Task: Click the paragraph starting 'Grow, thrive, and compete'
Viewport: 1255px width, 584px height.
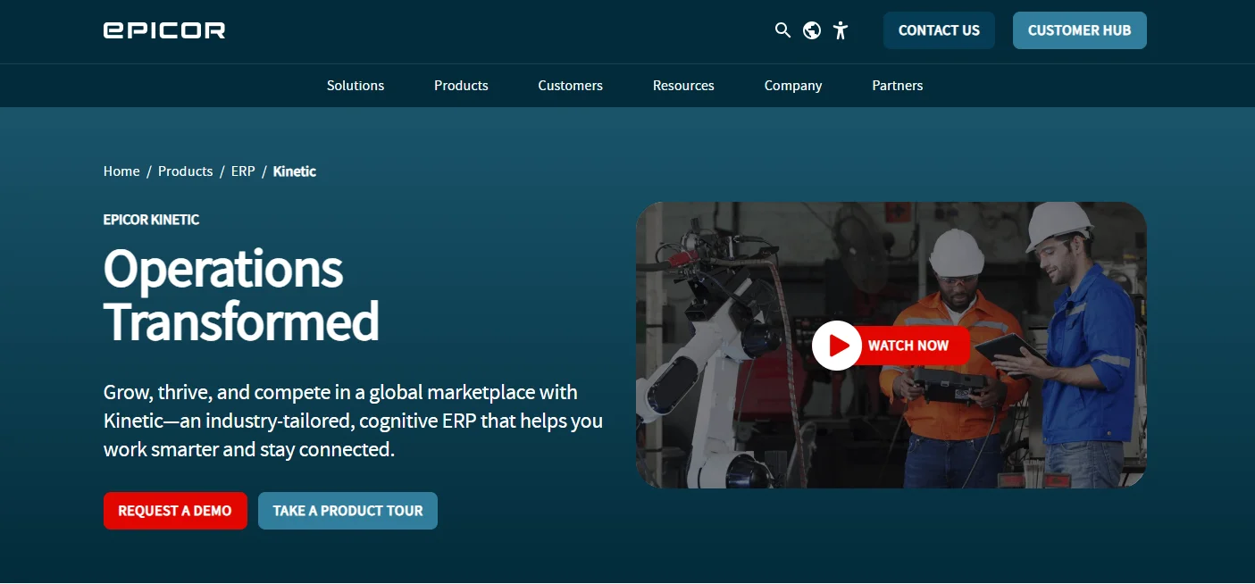Action: [353, 421]
